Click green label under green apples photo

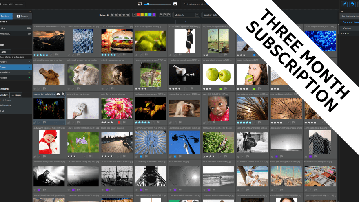pyautogui.click(x=220, y=89)
